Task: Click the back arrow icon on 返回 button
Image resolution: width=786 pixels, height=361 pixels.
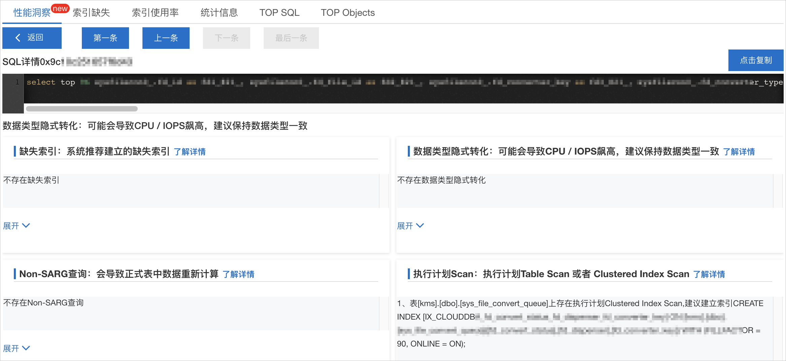Action: tap(18, 38)
